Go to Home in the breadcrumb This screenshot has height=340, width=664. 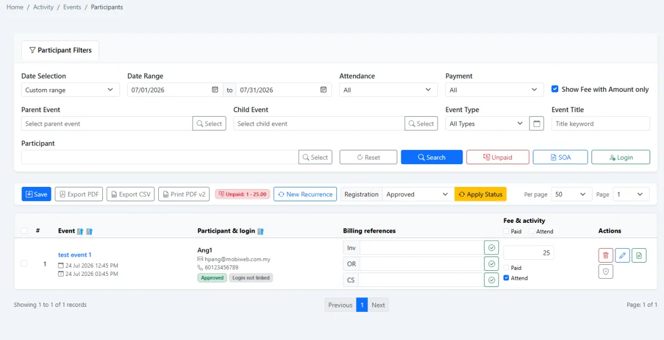pos(15,7)
